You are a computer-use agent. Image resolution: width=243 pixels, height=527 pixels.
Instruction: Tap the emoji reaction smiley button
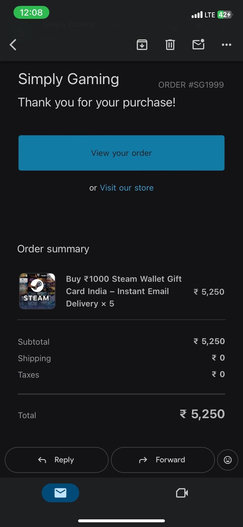(228, 460)
